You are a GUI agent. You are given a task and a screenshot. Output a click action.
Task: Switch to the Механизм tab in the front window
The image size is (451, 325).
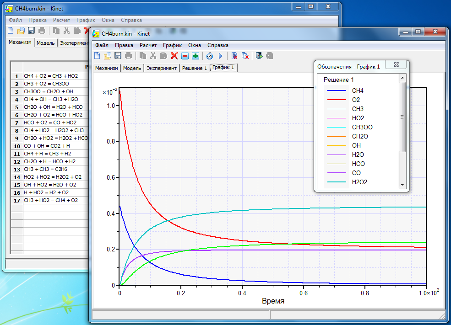tap(106, 68)
